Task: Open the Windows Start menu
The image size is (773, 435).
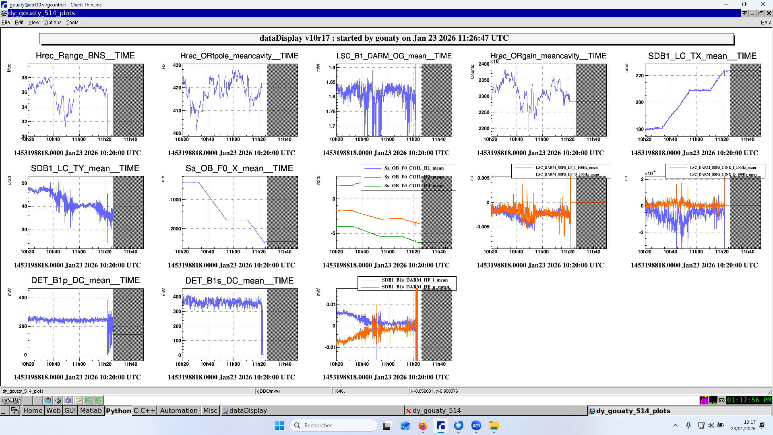Action: point(279,426)
